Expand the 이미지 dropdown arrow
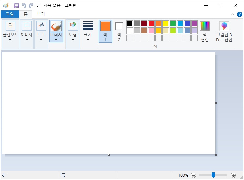 pyautogui.click(x=27, y=40)
